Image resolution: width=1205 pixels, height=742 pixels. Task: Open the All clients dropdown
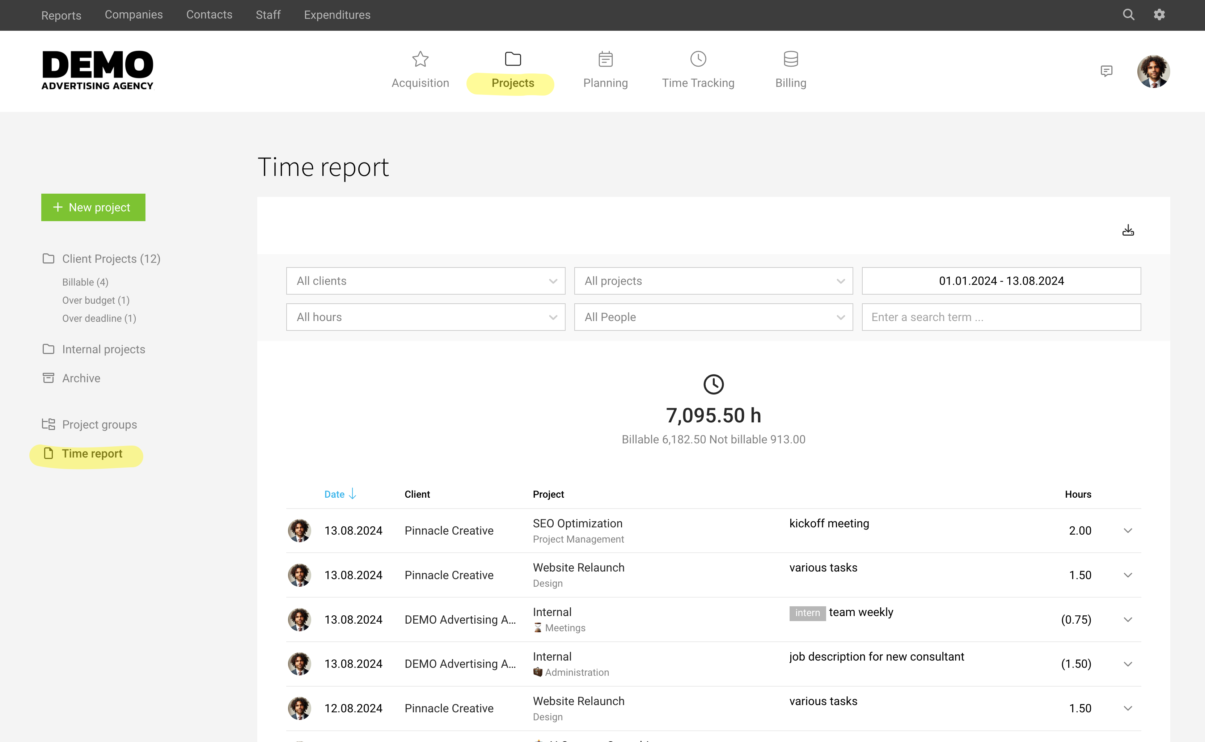tap(426, 281)
